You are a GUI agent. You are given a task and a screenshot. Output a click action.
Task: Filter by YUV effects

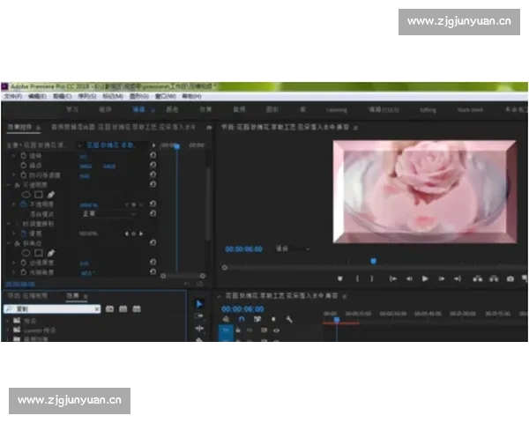pos(137,309)
